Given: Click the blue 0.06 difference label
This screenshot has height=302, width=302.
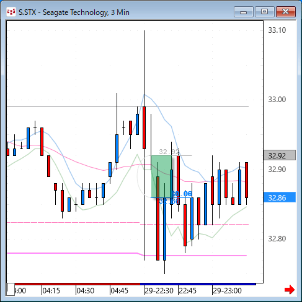Looking at the screenshot, I should (182, 194).
